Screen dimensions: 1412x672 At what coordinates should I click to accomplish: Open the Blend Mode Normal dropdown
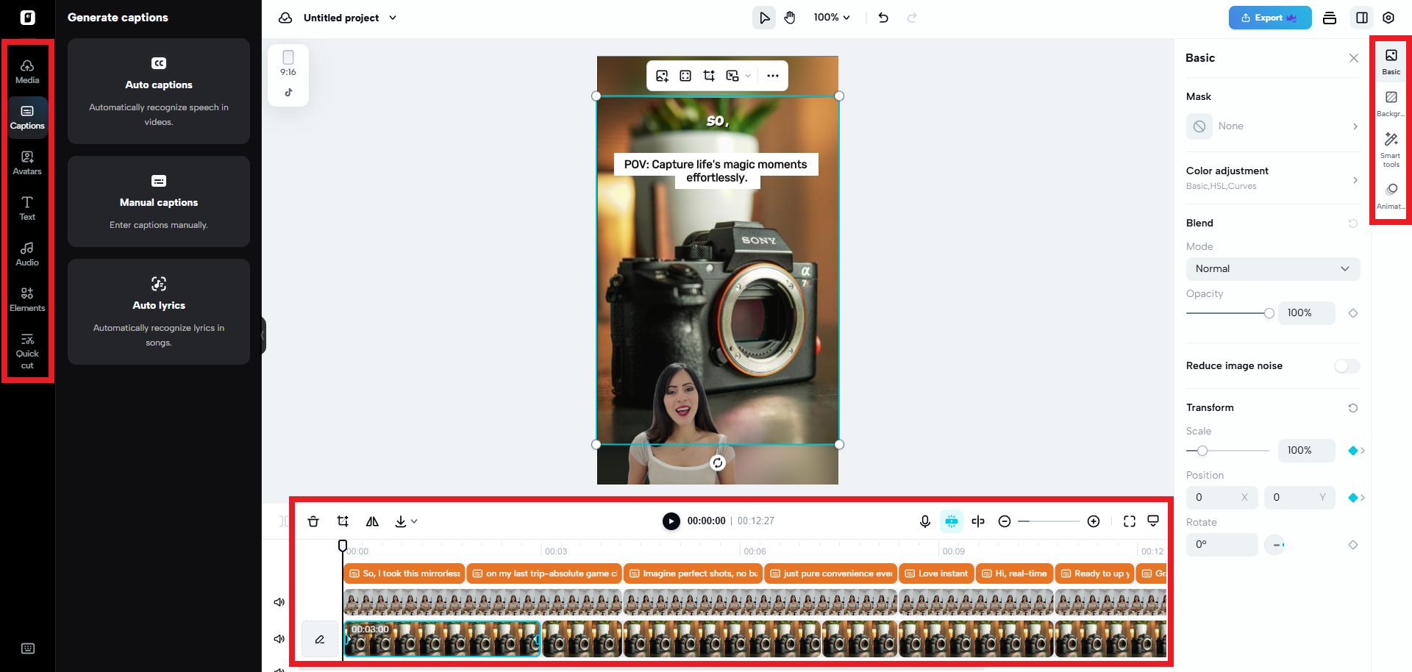pyautogui.click(x=1273, y=269)
